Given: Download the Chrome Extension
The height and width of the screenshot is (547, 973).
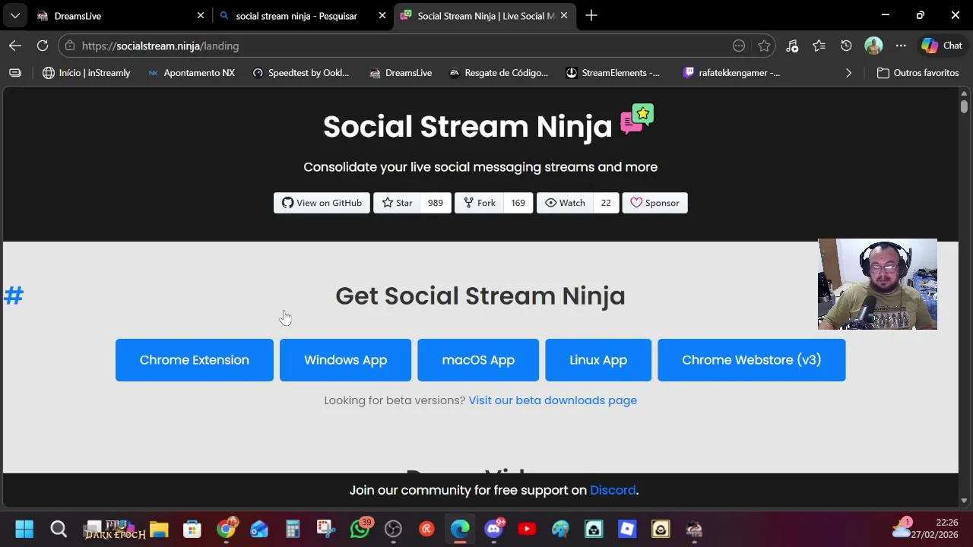Looking at the screenshot, I should click(194, 360).
